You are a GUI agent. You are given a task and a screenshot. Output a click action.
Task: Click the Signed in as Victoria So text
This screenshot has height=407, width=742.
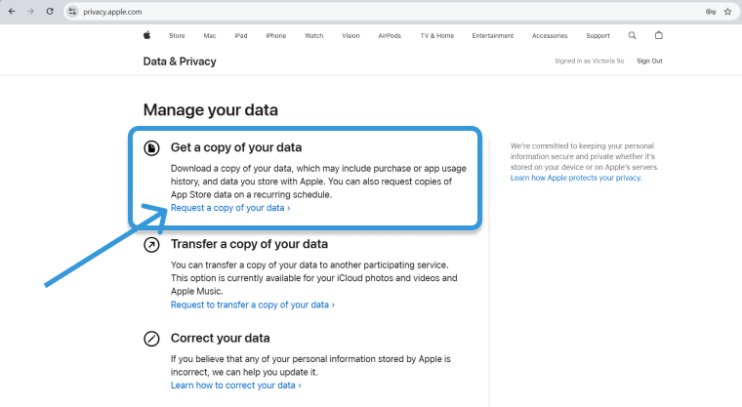589,61
